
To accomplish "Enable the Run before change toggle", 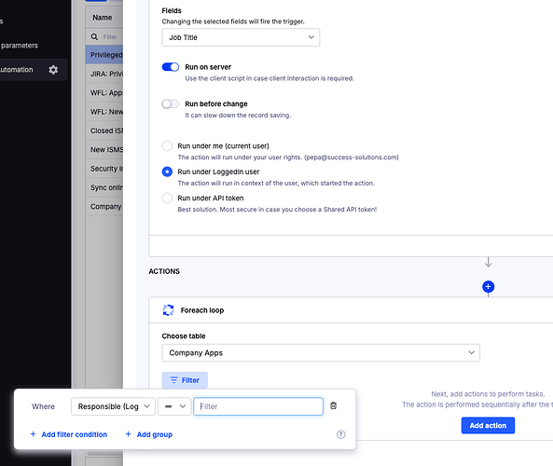I will 171,104.
